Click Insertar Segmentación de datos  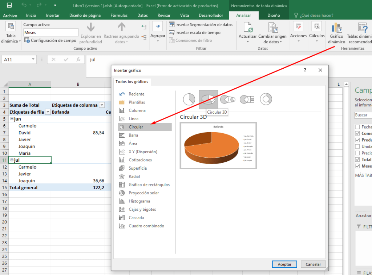click(201, 25)
